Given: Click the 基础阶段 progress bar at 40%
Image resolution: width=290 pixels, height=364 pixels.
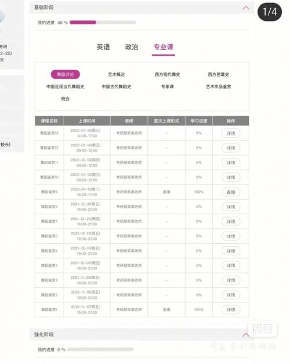Looking at the screenshot, I should (x=103, y=23).
